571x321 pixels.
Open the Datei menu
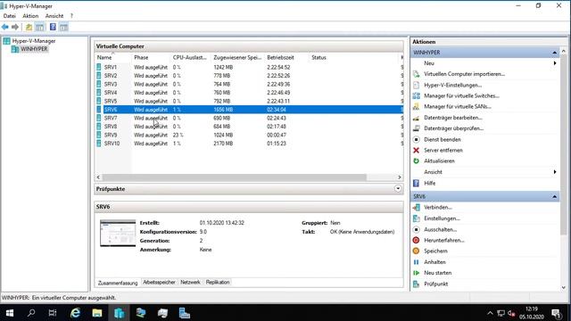coord(10,16)
